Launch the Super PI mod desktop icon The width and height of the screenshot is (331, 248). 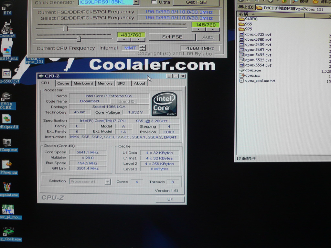click(x=9, y=212)
